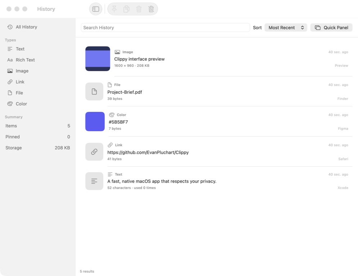Click the text icon tile for privacy snippet
Image resolution: width=358 pixels, height=276 pixels.
pyautogui.click(x=94, y=181)
